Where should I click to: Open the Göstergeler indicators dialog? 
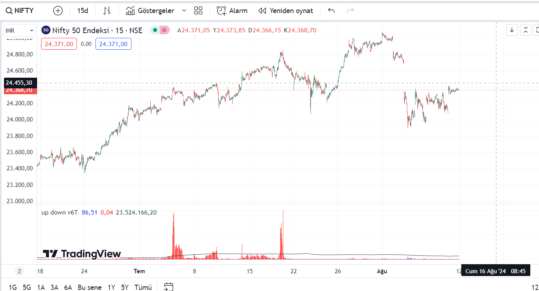150,11
